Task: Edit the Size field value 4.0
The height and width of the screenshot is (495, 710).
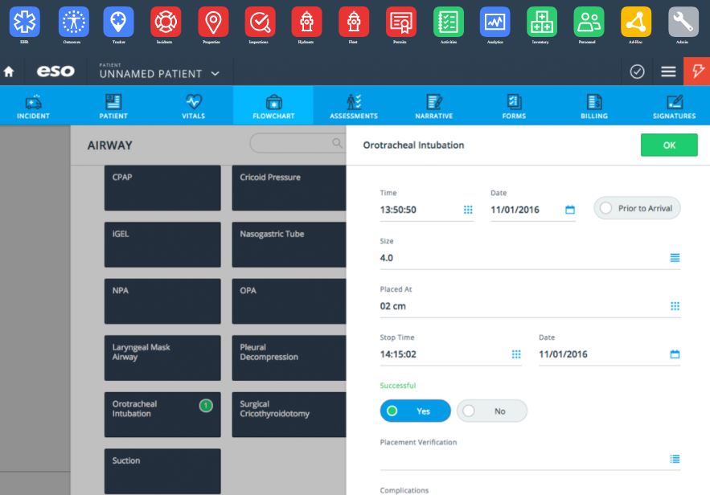Action: click(530, 258)
